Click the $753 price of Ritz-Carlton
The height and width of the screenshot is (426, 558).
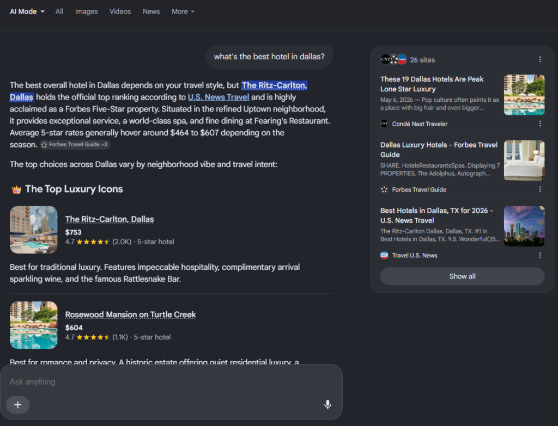(x=74, y=232)
